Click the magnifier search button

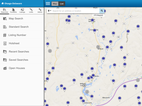pyautogui.click(x=102, y=11)
